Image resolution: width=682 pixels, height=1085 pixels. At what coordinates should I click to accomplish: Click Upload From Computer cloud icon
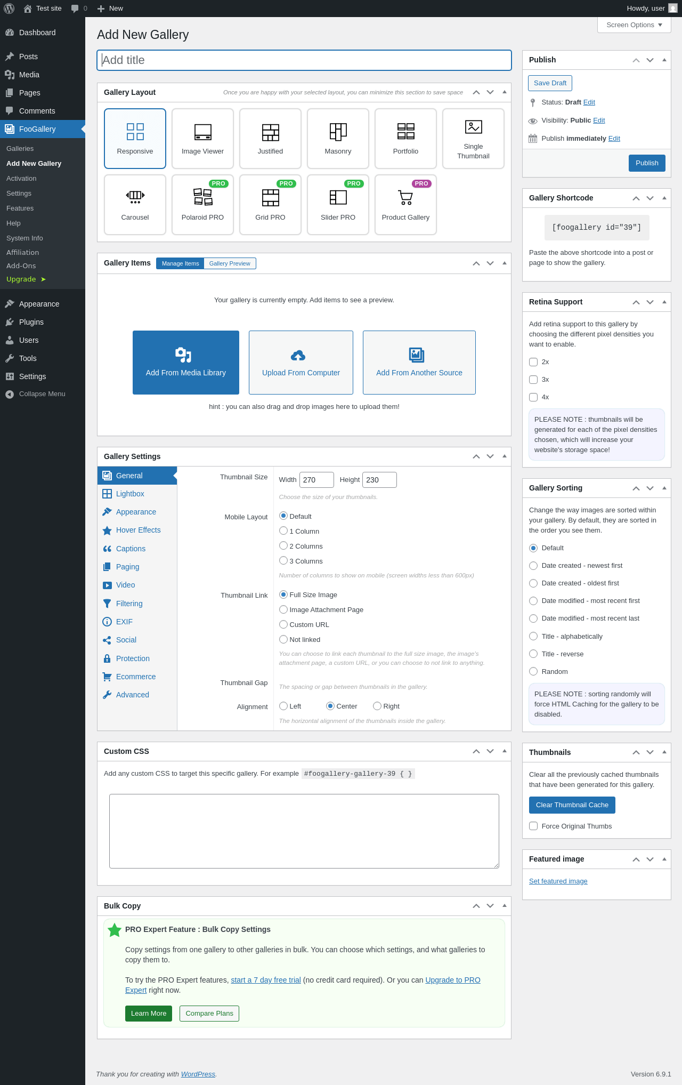(x=298, y=355)
